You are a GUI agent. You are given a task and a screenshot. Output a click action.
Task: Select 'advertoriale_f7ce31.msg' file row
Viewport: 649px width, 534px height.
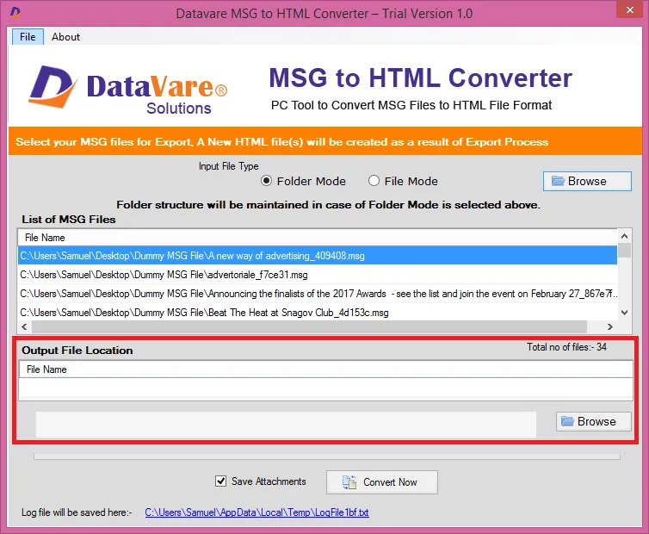coord(317,275)
